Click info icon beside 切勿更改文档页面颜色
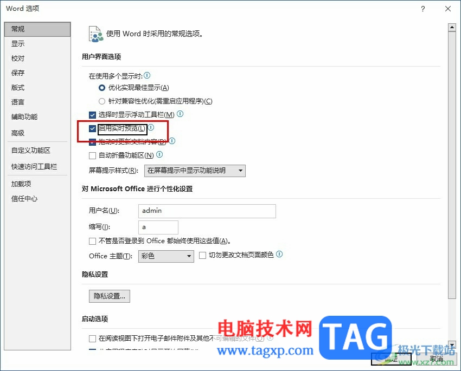461x371 pixels. [279, 254]
